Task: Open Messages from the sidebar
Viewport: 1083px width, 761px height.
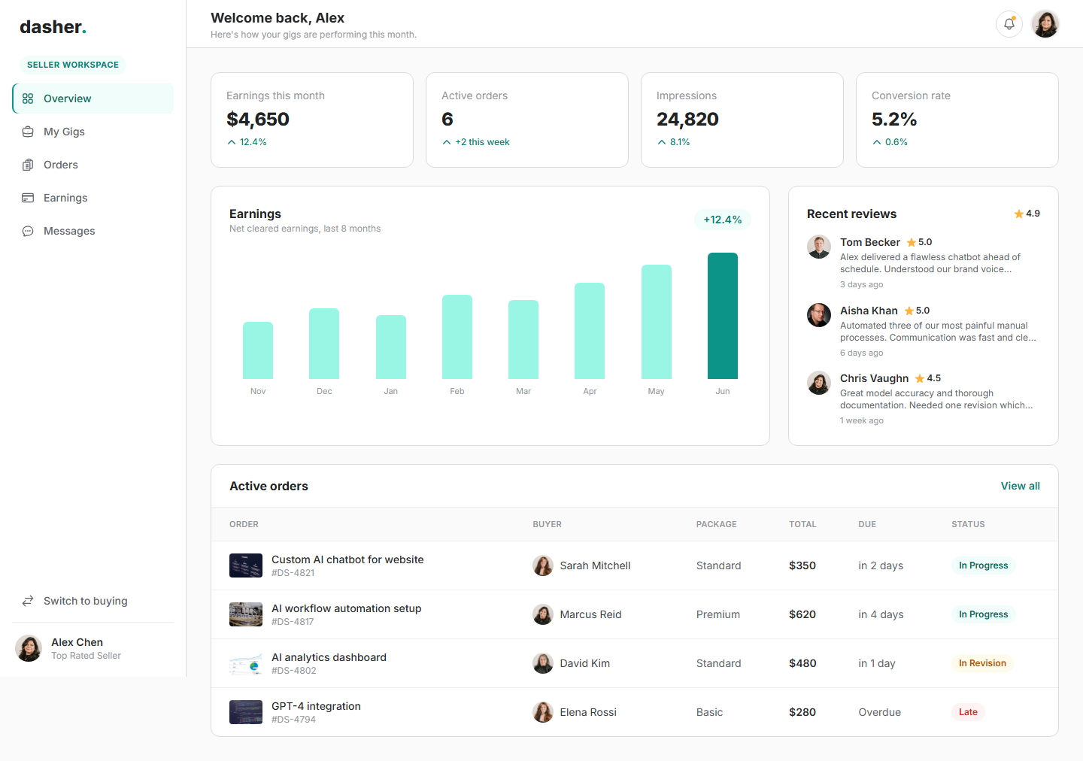Action: click(93, 231)
